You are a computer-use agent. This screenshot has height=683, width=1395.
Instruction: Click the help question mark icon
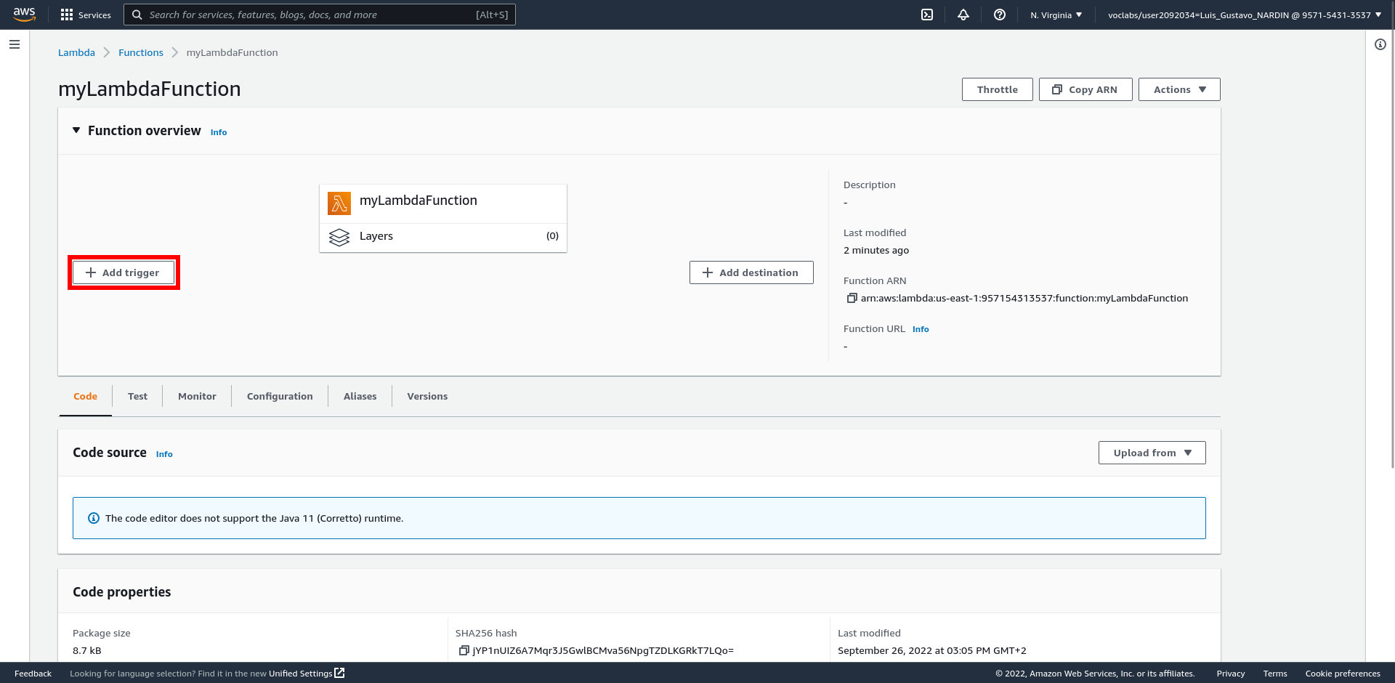(1000, 15)
